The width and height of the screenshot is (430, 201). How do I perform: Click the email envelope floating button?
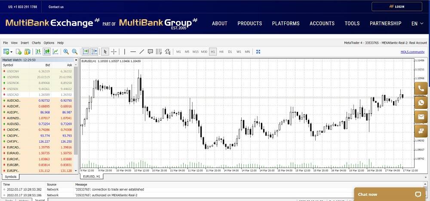(x=421, y=117)
